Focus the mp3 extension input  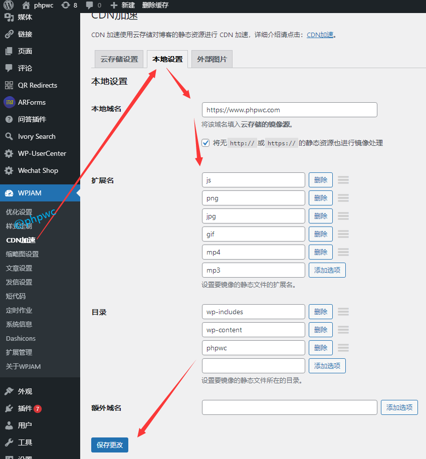[253, 270]
